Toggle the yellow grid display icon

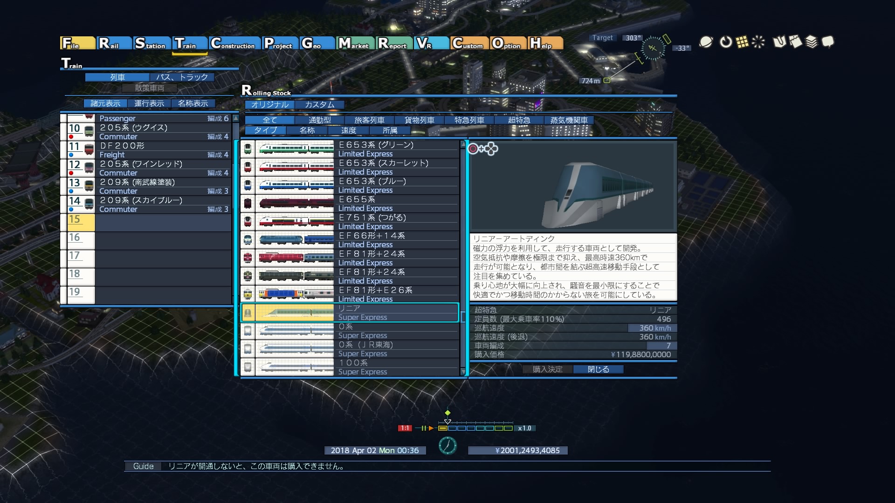pos(742,42)
